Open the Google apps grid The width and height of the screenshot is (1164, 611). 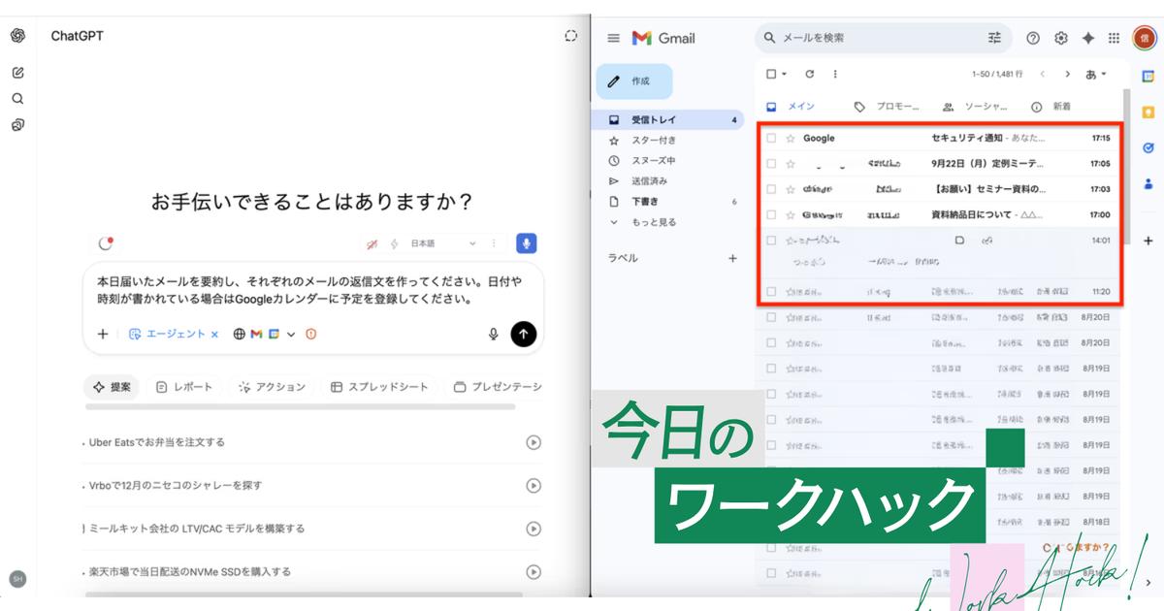1115,38
